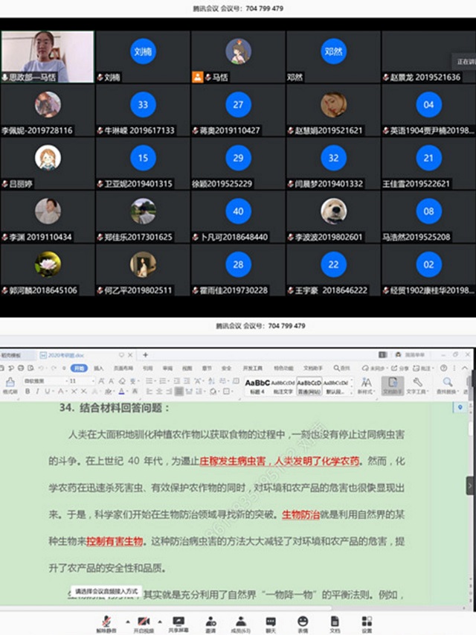The image size is (476, 635).
Task: Click 刘楠 participant tile
Action: pos(143,57)
